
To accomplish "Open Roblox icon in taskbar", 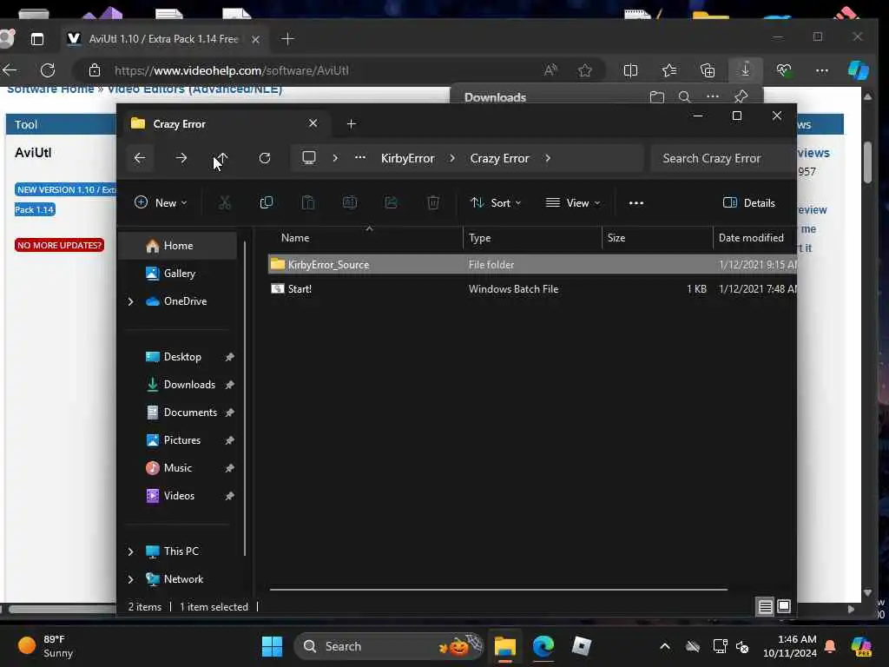I will click(x=581, y=646).
